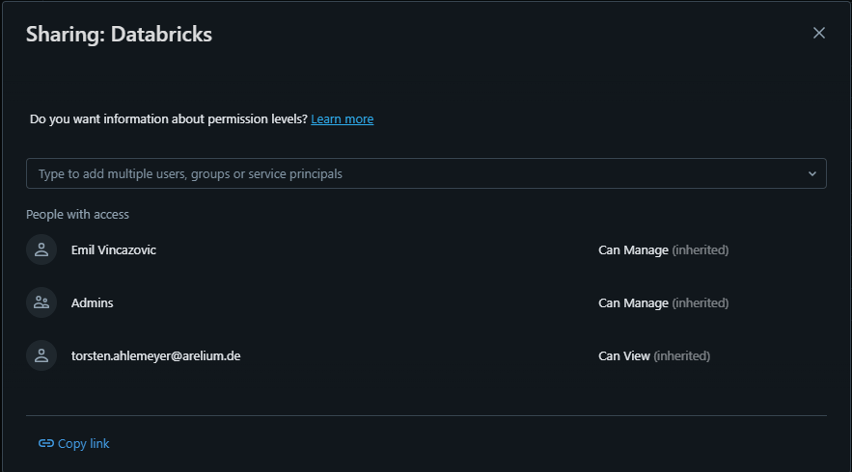Viewport: 852px width, 472px height.
Task: Open torsten's Can View permission
Action: pyautogui.click(x=624, y=355)
